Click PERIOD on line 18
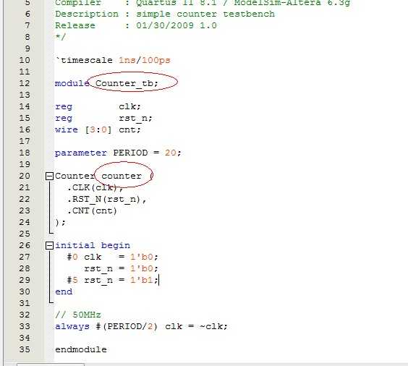Viewport: 408px width, 366px height. [x=130, y=153]
